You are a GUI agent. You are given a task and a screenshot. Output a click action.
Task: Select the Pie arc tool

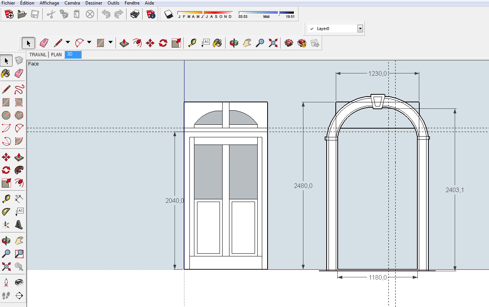[19, 141]
